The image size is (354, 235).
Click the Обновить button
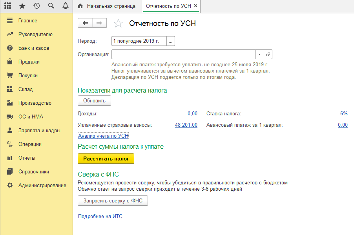click(94, 101)
